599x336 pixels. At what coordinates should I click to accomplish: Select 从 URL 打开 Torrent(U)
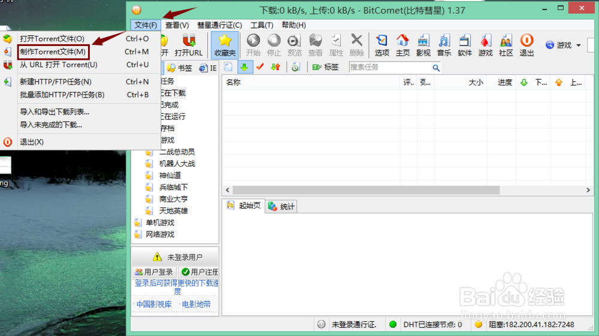click(80, 65)
